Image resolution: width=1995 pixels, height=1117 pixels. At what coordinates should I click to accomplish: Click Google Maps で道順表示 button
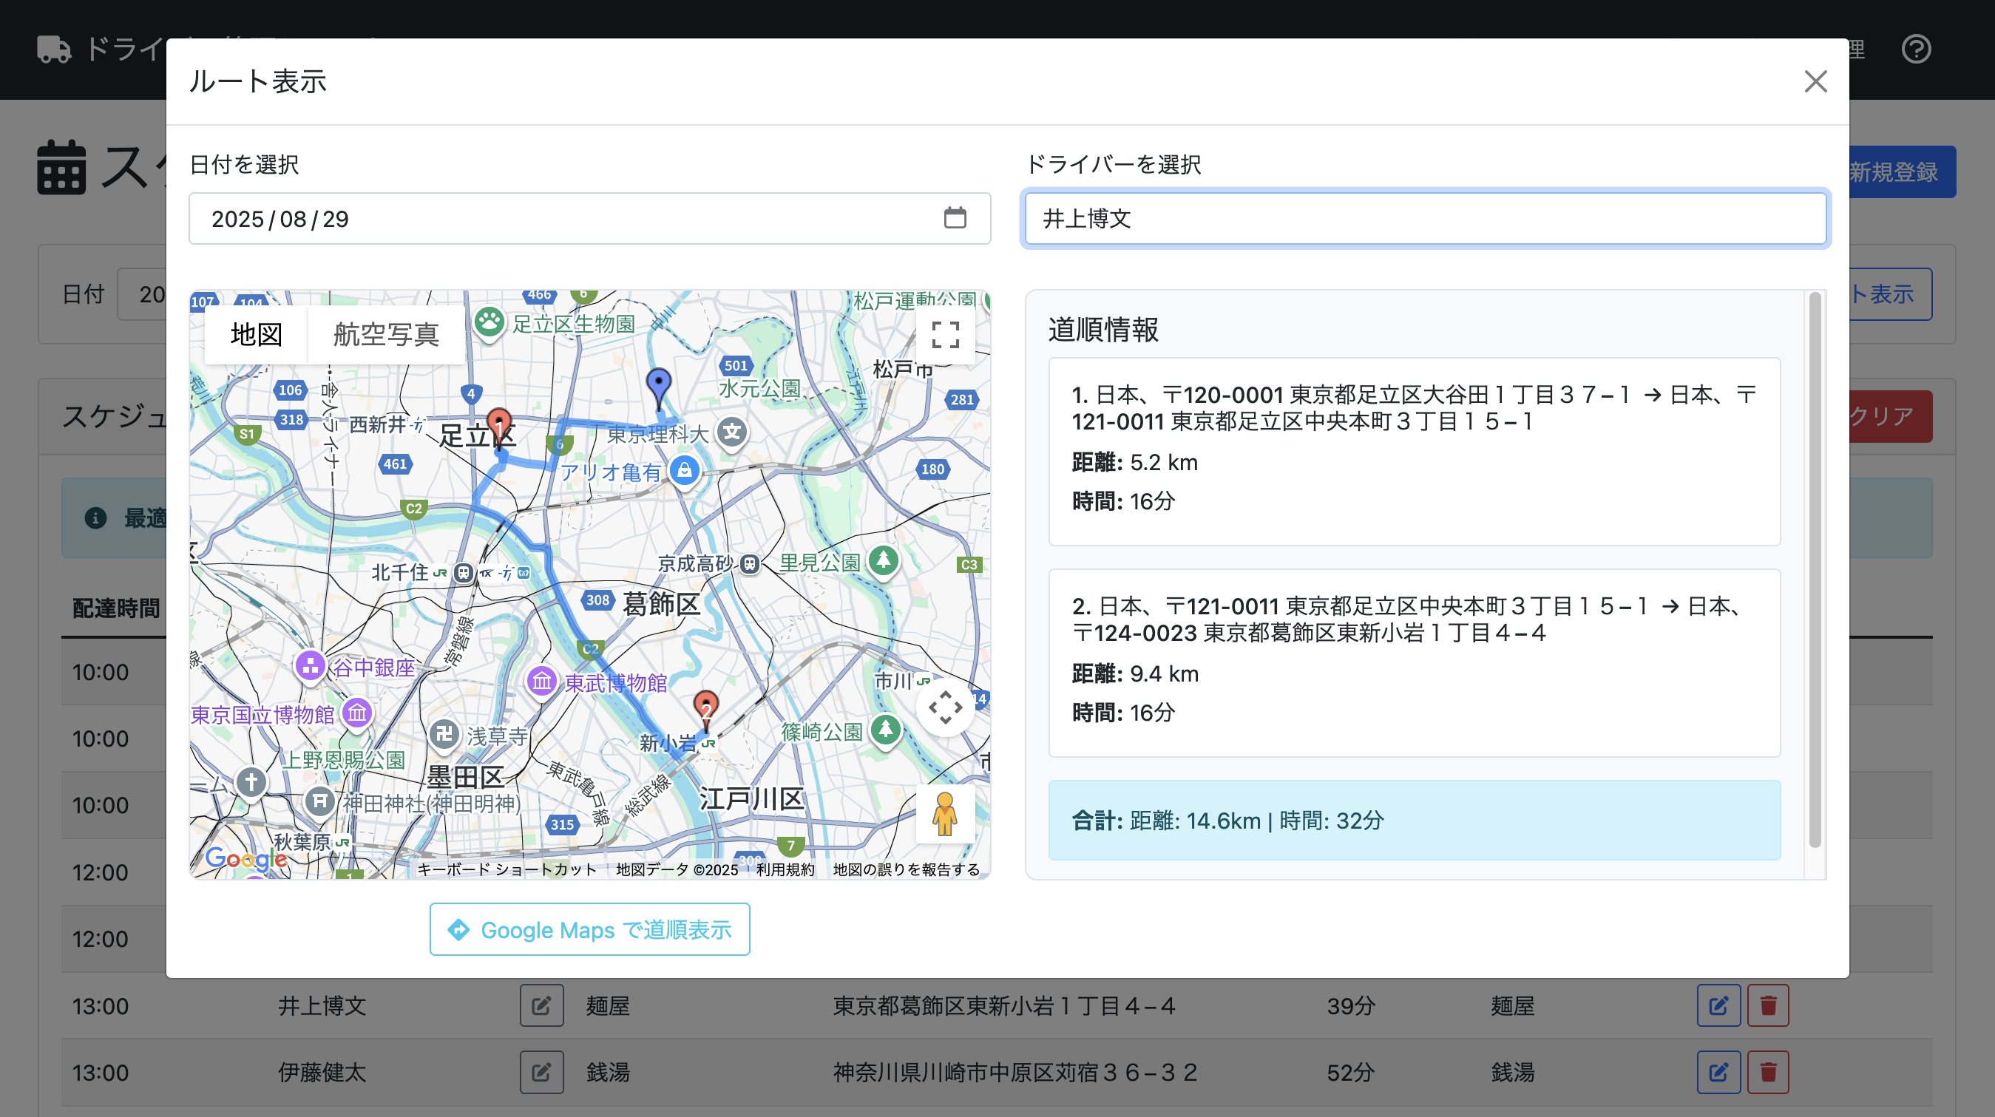pos(589,929)
